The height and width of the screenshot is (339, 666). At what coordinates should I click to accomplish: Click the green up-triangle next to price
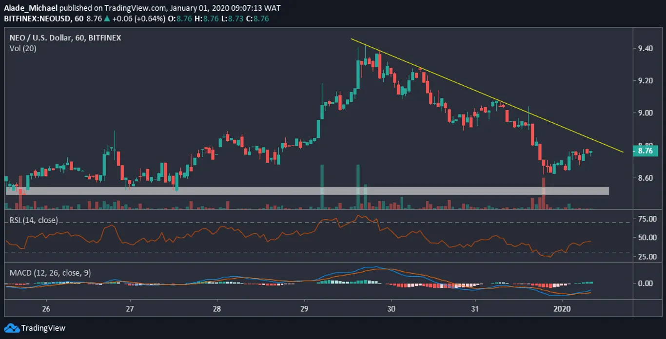107,19
